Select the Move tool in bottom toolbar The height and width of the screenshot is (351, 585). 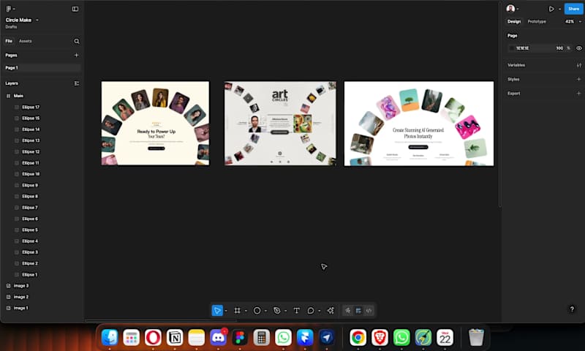217,310
